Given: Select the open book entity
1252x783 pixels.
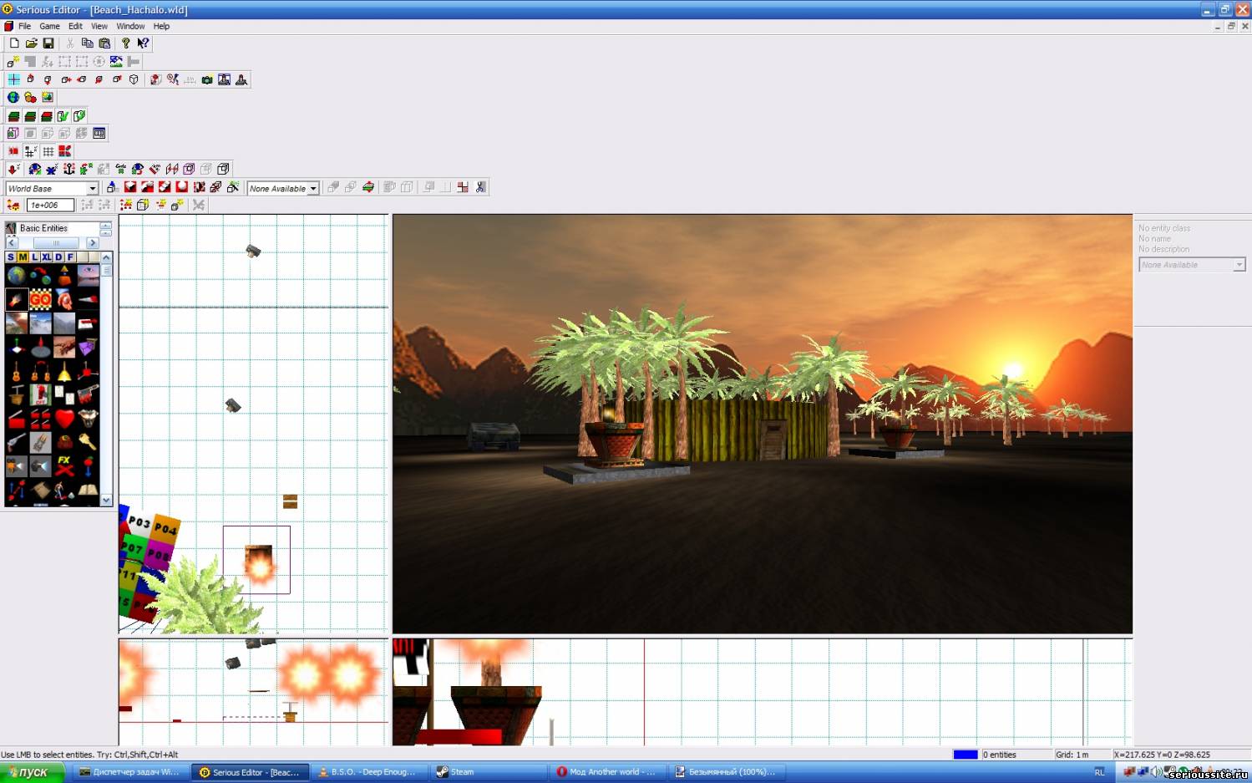Looking at the screenshot, I should click(x=88, y=490).
